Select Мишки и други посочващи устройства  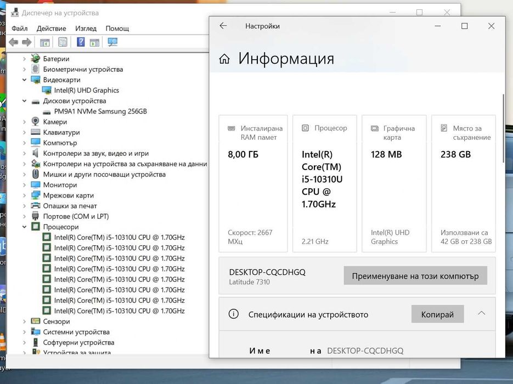point(104,174)
